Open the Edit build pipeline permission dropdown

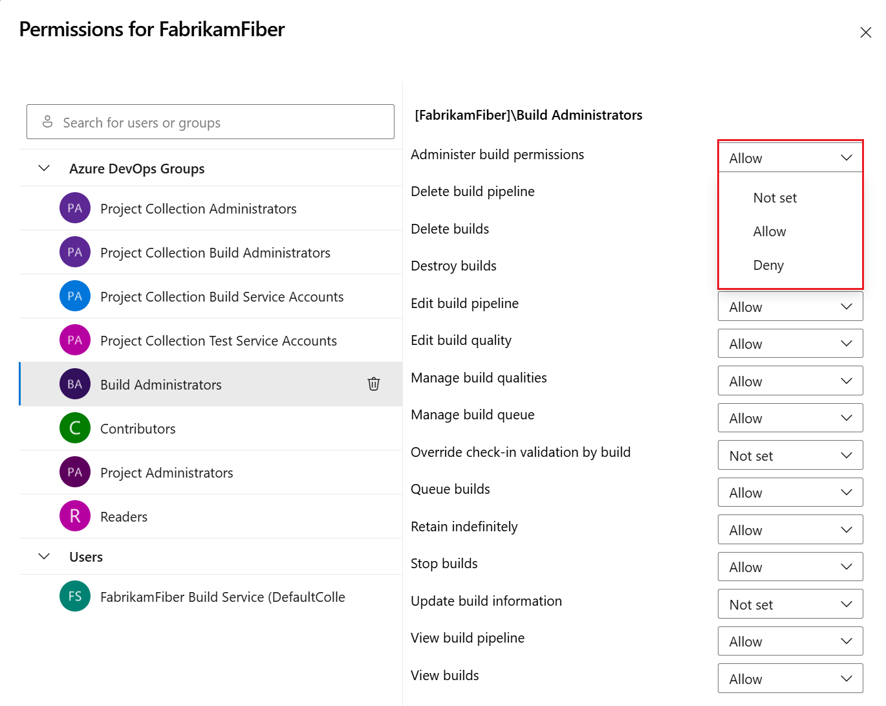(790, 306)
